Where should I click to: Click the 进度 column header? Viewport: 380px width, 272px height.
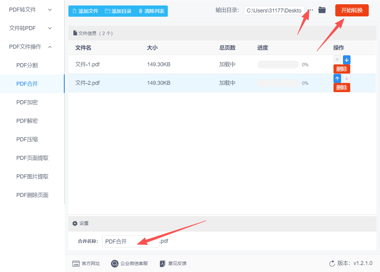[x=263, y=48]
